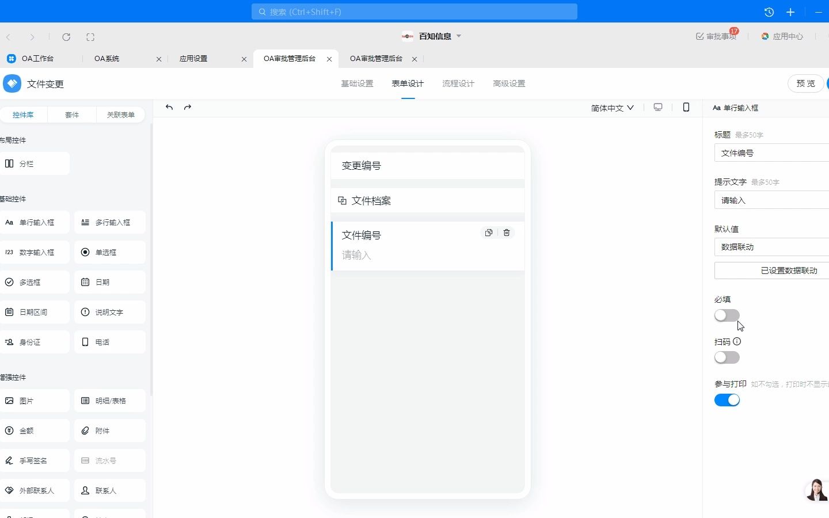Switch to the 流程设计 tab
Image resolution: width=829 pixels, height=518 pixels.
coord(458,83)
